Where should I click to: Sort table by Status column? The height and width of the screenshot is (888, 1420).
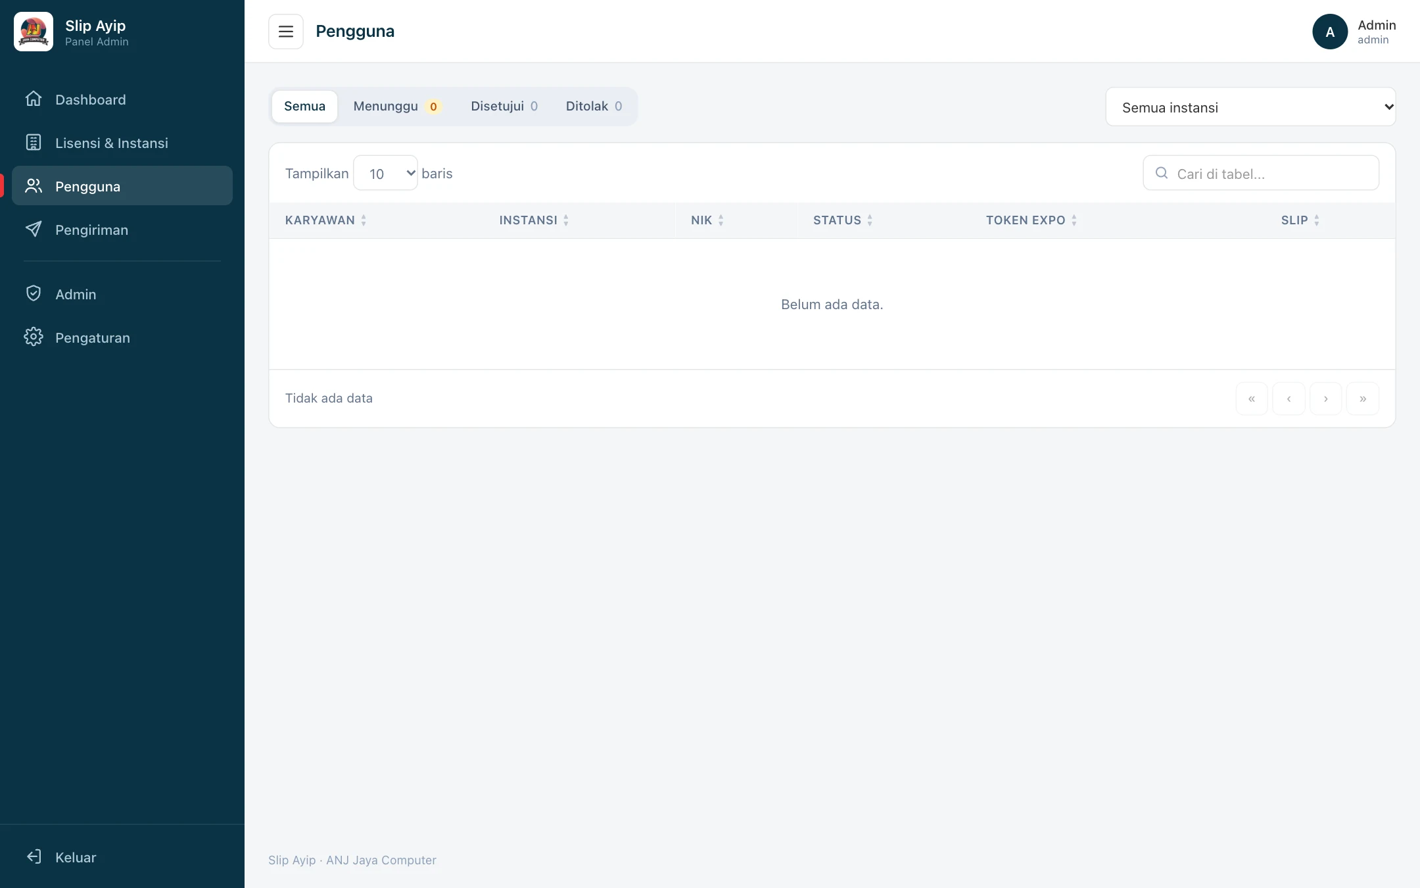(x=843, y=220)
